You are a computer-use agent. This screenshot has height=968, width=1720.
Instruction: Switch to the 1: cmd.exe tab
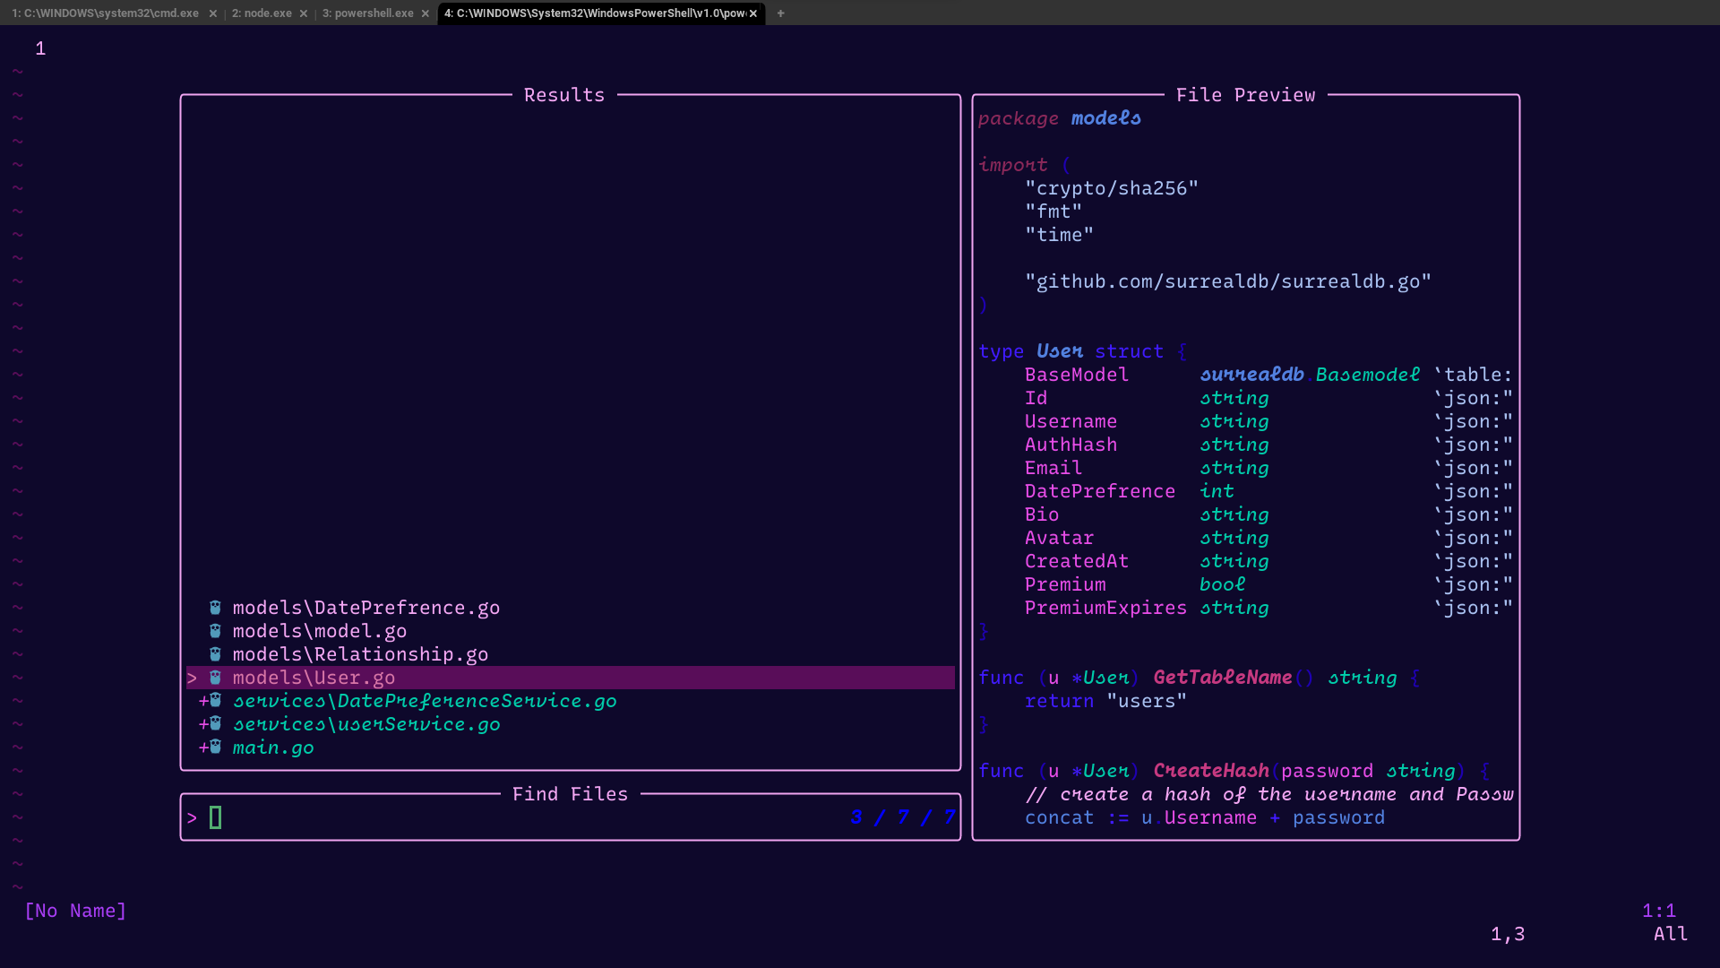[x=106, y=13]
